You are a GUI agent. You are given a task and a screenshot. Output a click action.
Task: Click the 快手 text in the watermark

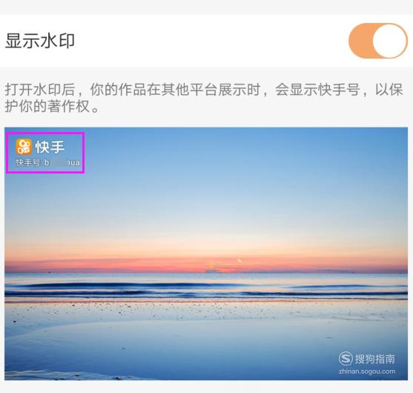(50, 147)
